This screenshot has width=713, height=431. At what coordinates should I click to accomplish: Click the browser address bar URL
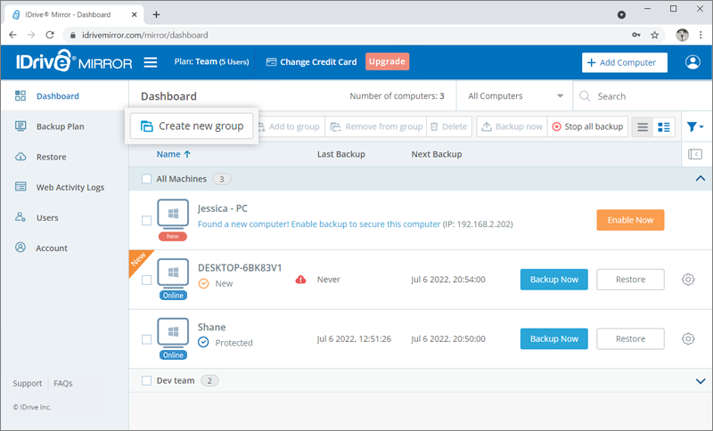tap(145, 35)
